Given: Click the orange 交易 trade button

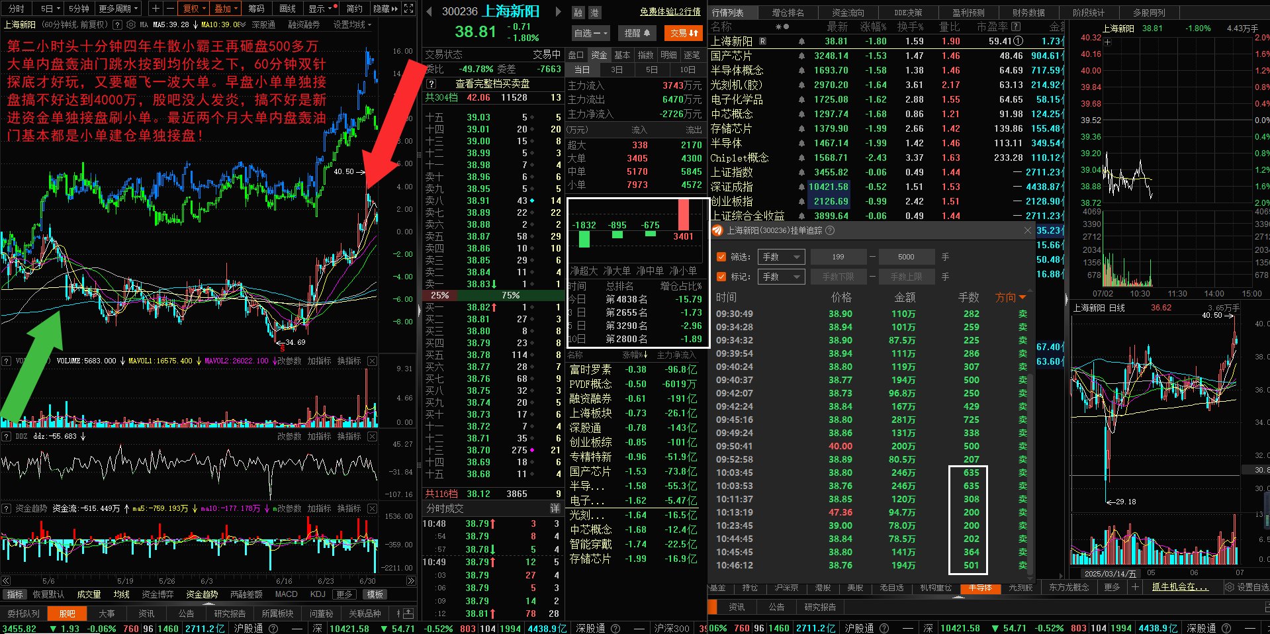Looking at the screenshot, I should coord(684,32).
